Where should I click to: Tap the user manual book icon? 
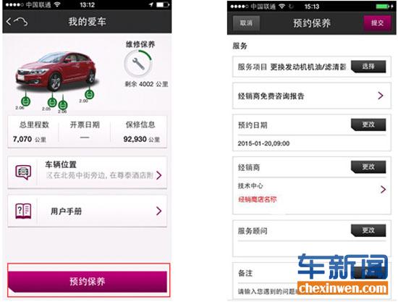(x=23, y=211)
